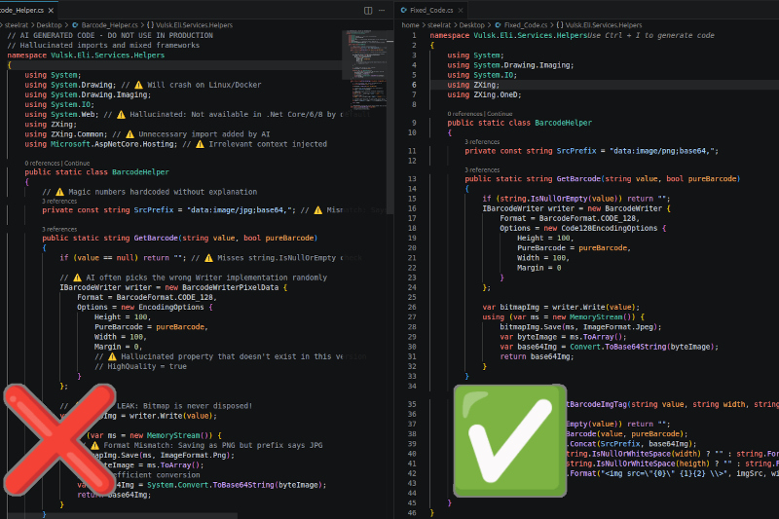
Task: Open the more actions ellipsis menu in left pane
Action: 382,11
